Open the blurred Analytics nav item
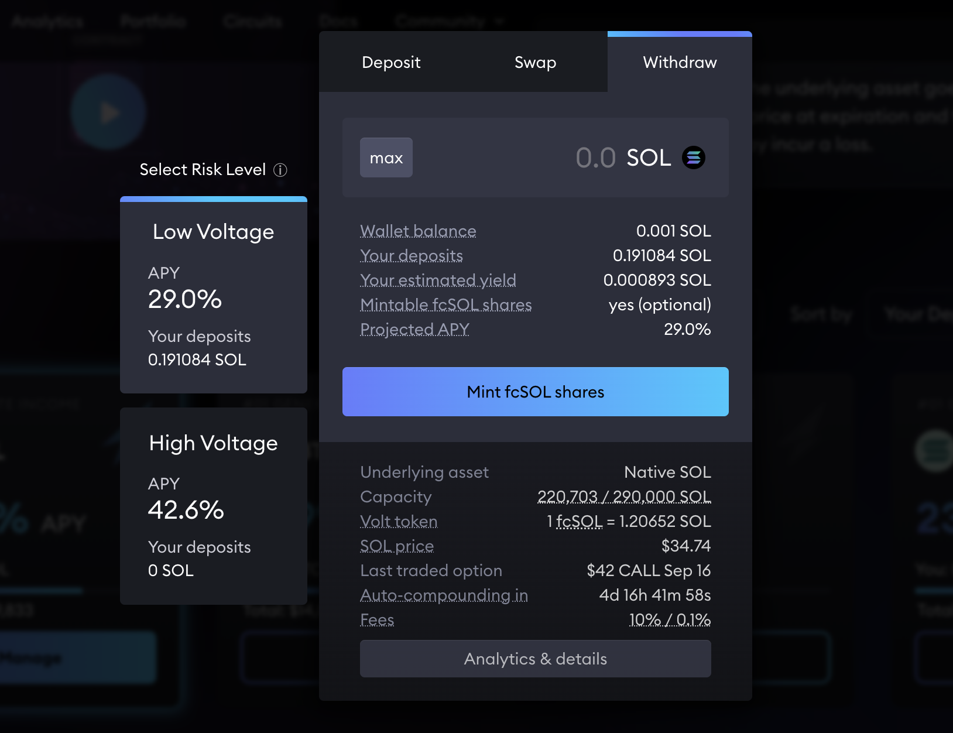Screen dimensions: 953x733 pos(47,22)
